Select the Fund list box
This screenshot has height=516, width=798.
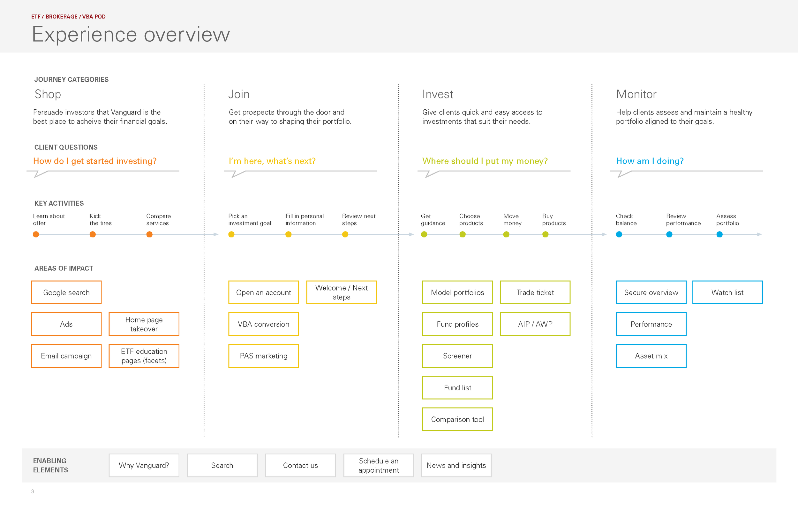457,388
